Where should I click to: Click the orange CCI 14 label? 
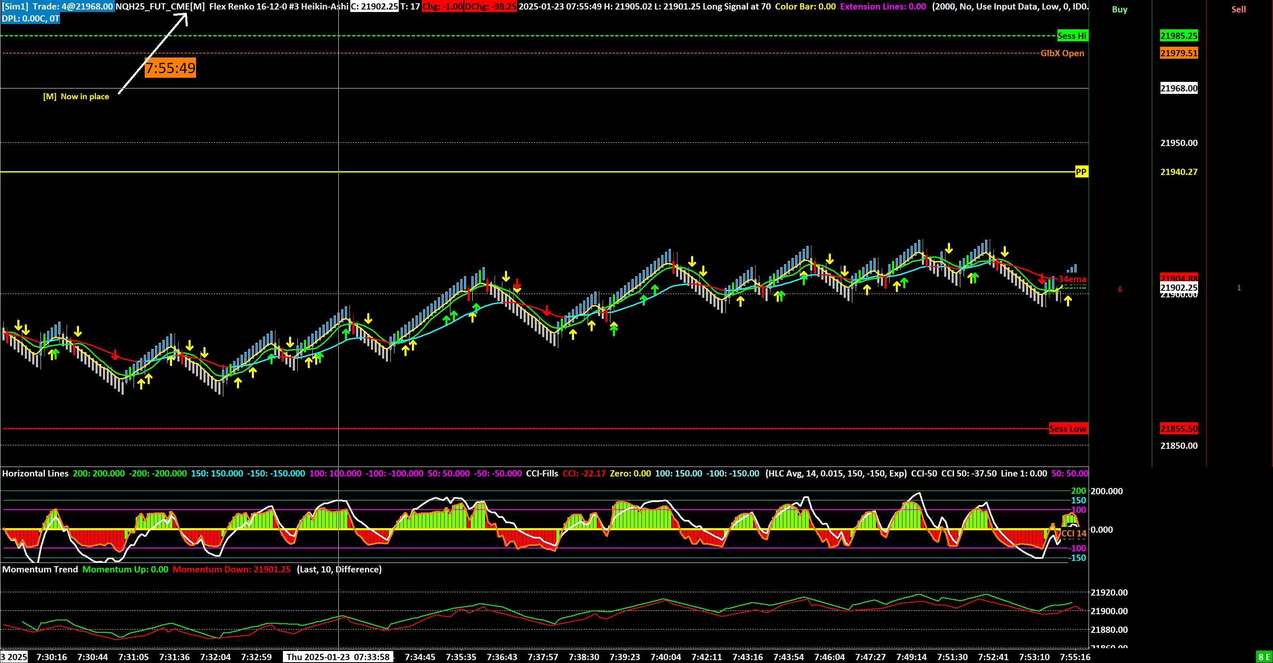1073,534
